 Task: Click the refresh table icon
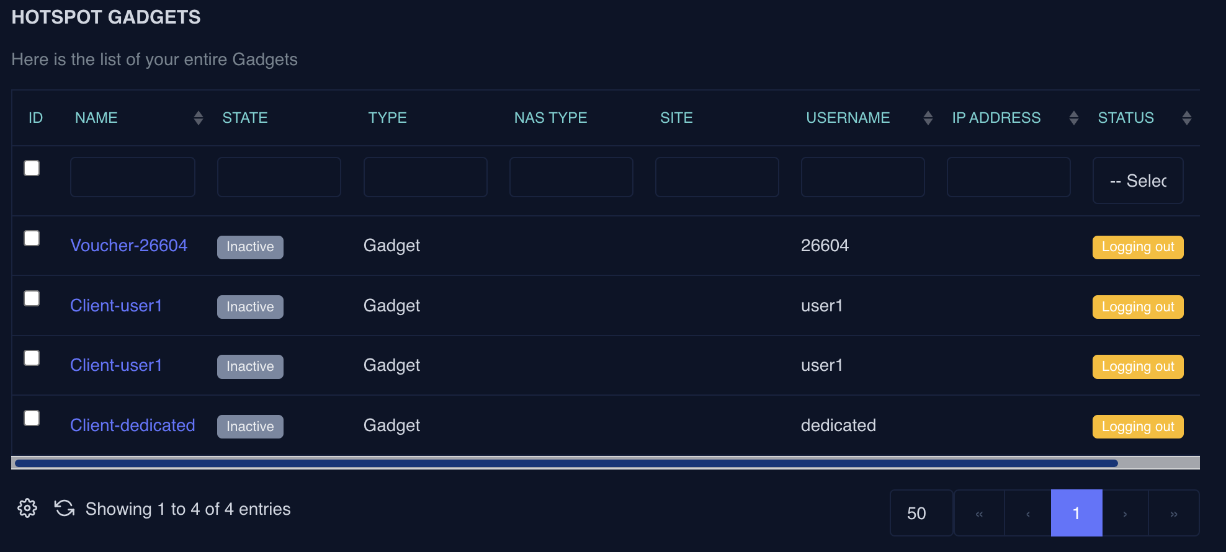[x=65, y=509]
